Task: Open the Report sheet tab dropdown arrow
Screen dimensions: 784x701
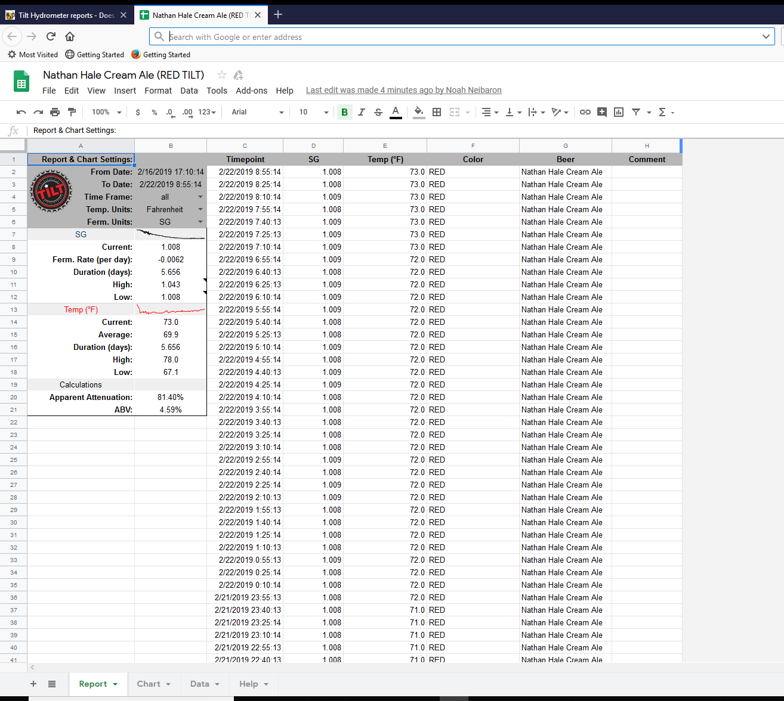Action: 115,684
